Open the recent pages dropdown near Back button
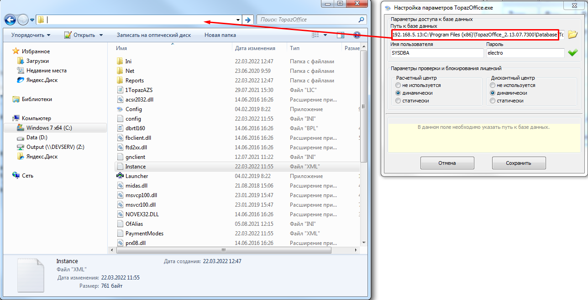This screenshot has width=588, height=300. pyautogui.click(x=32, y=20)
